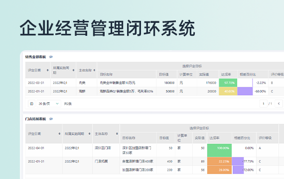284x179 pixels.
Task: Select the 门店拓展看板 panel title
Action: (x=35, y=119)
